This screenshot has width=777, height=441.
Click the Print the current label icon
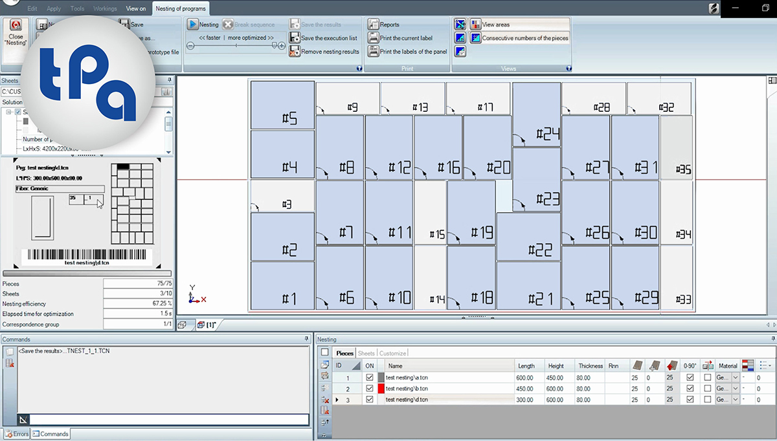pos(374,38)
